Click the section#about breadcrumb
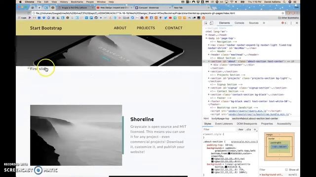Viewport: 316px width, 177px height. pos(255,118)
